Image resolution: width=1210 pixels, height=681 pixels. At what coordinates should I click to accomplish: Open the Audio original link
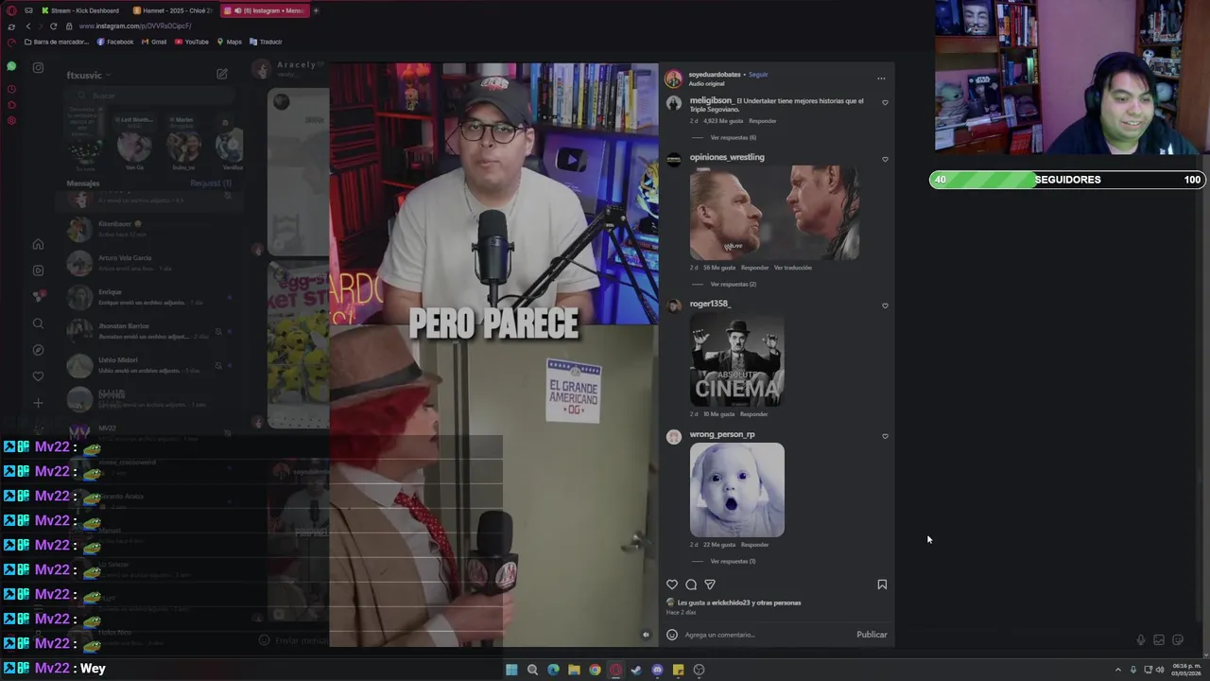(706, 83)
